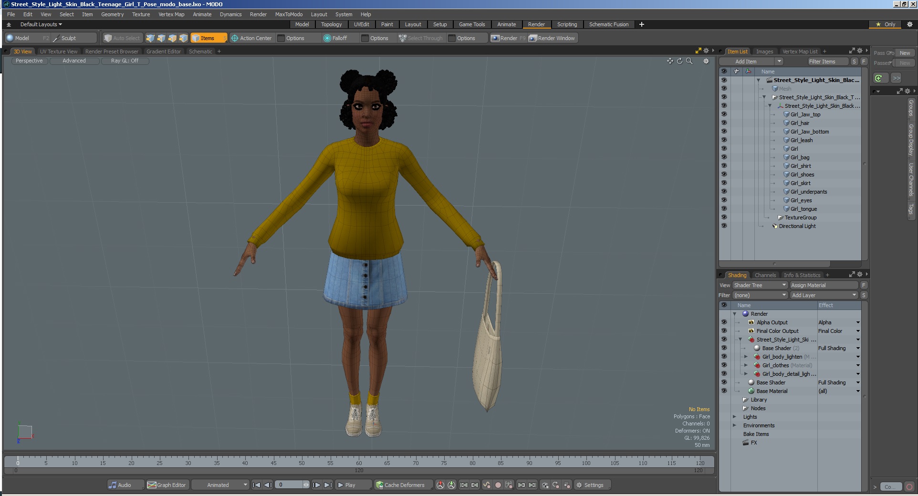Toggle visibility of Girl_clothes material
This screenshot has height=496, width=918.
coord(724,365)
